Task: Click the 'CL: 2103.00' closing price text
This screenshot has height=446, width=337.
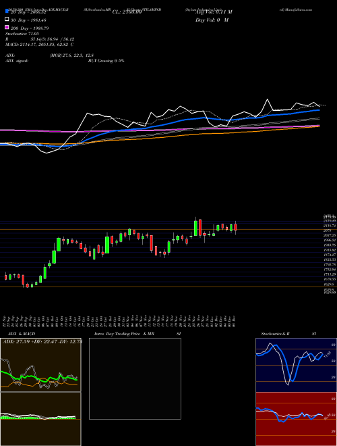Action: [127, 12]
